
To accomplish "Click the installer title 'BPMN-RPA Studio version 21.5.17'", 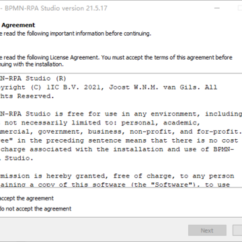I will tap(56, 8).
